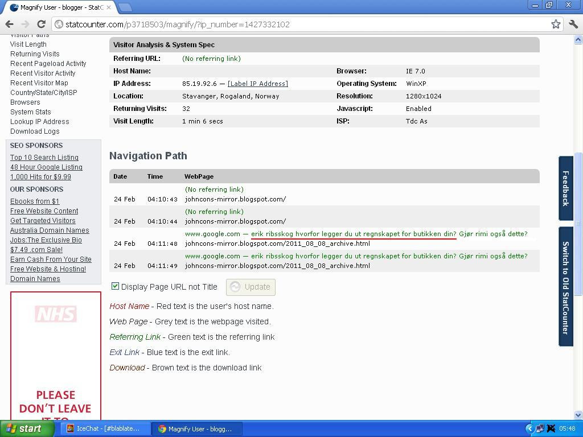Reload the page with refresh icon
The height and width of the screenshot is (437, 583).
(x=41, y=24)
